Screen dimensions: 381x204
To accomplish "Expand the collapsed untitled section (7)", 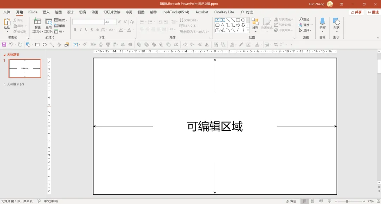I will pyautogui.click(x=4, y=84).
